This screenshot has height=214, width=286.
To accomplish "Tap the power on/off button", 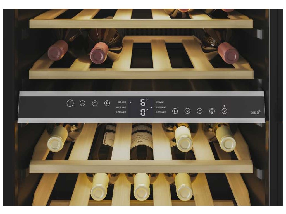I will pos(70,103).
